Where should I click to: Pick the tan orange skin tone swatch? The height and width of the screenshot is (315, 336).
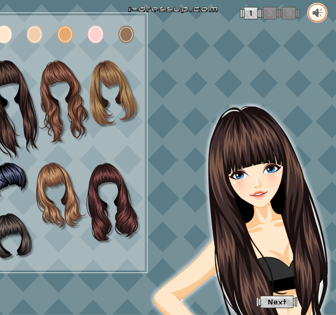(65, 34)
